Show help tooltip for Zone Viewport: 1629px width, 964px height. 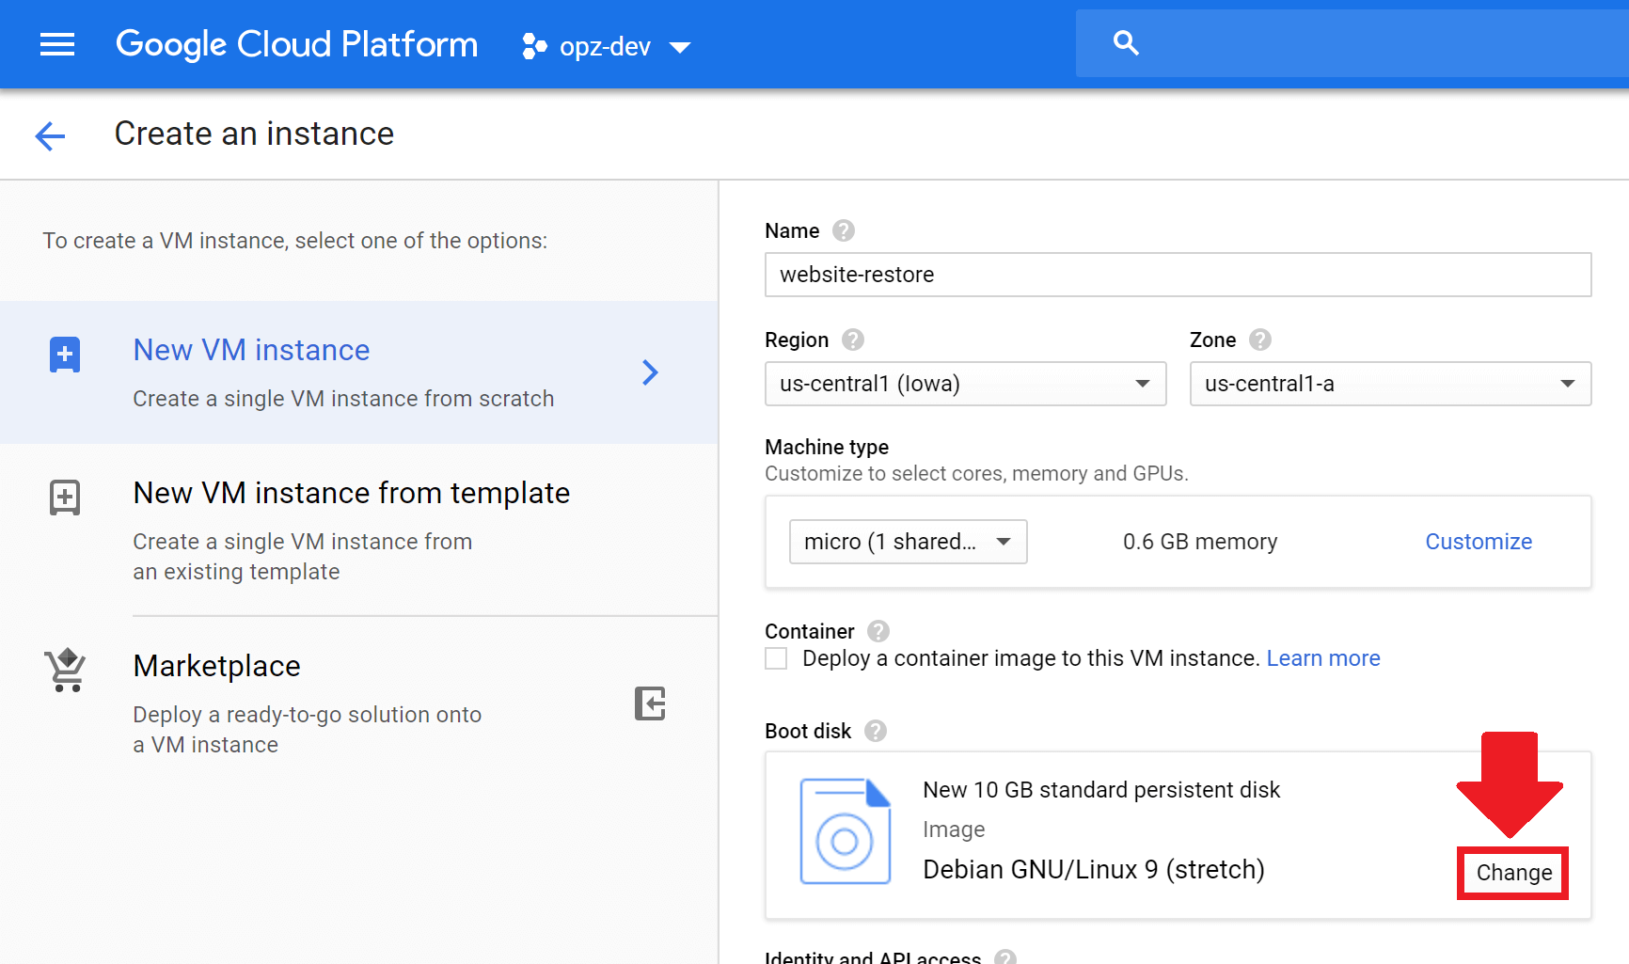coord(1260,340)
